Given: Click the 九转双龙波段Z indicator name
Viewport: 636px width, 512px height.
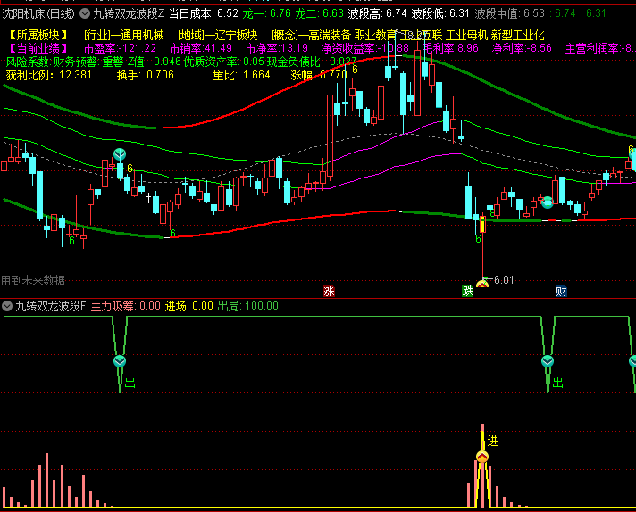Looking at the screenshot, I should pyautogui.click(x=129, y=13).
